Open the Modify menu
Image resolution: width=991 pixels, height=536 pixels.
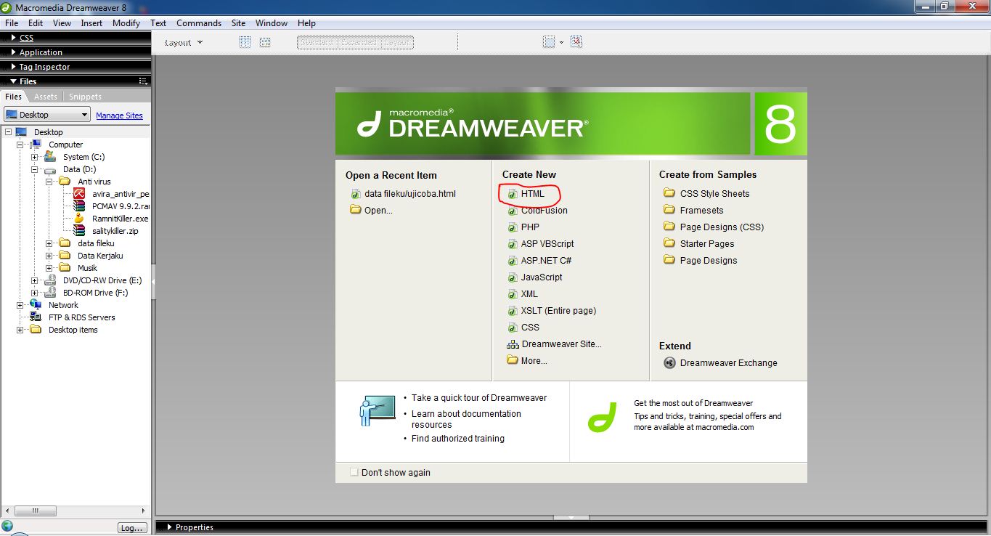pyautogui.click(x=126, y=23)
